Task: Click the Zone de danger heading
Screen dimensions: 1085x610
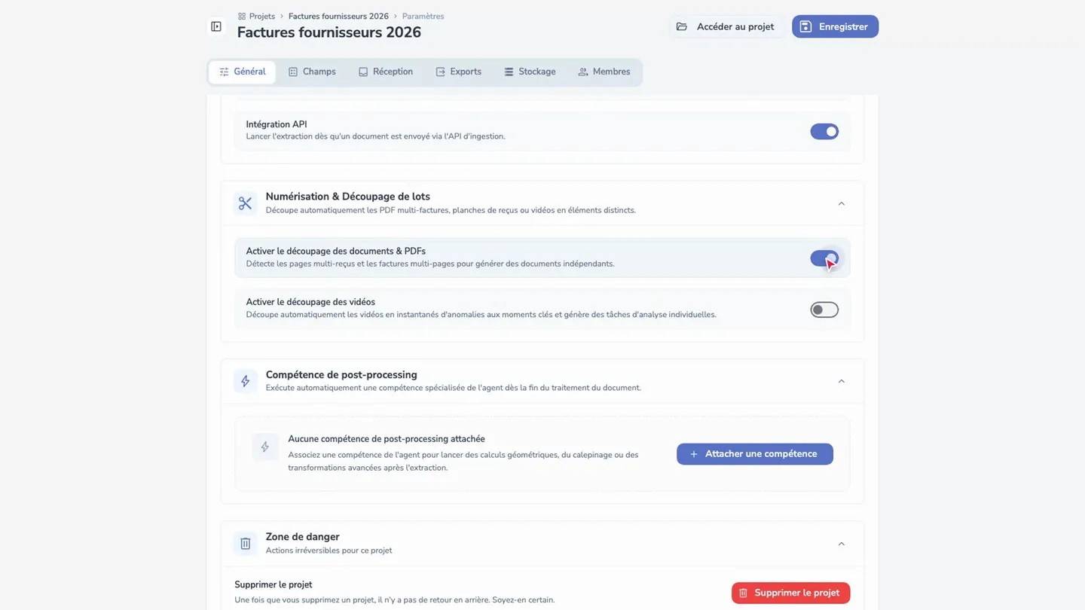Action: 303,537
